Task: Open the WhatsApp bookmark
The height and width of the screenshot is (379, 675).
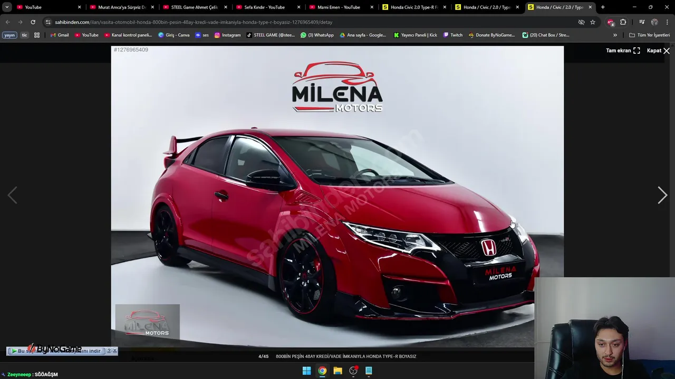Action: [317, 35]
